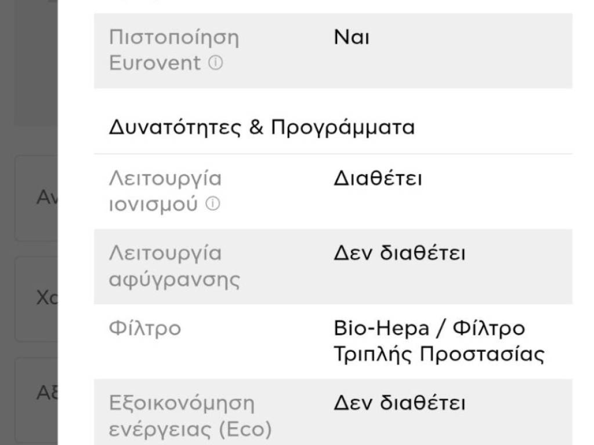The width and height of the screenshot is (594, 445).
Task: Click Δεν διαθέτει value for Eco
Action: 399,403
